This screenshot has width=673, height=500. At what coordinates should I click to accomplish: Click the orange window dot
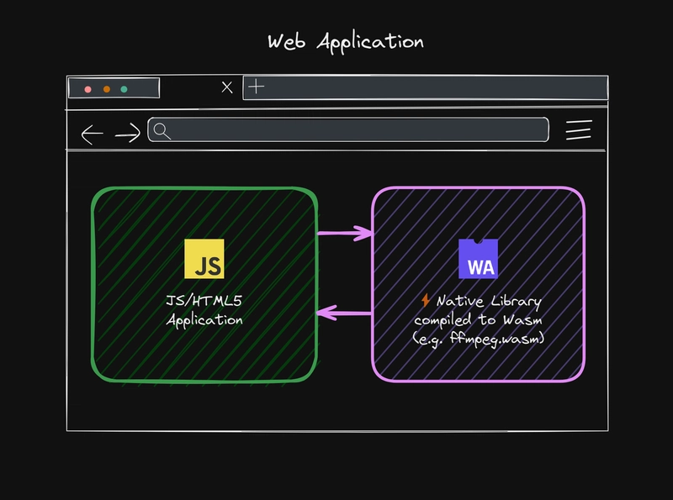pos(107,89)
